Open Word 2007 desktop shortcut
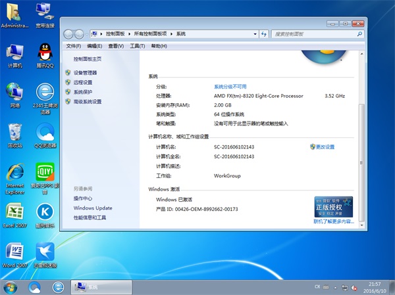The image size is (395, 295). tap(15, 255)
